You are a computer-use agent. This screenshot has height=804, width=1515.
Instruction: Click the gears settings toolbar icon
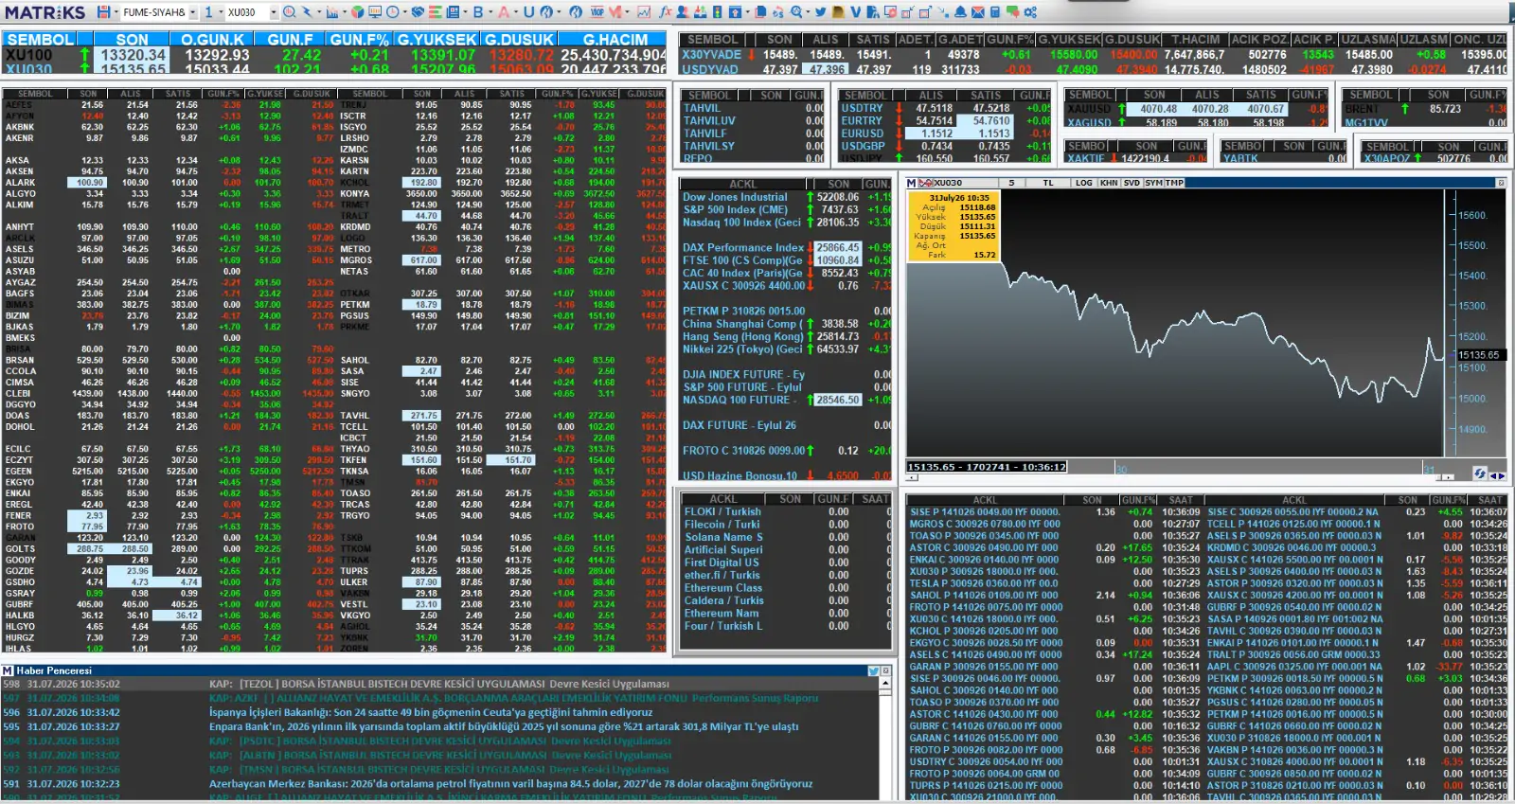click(1030, 12)
